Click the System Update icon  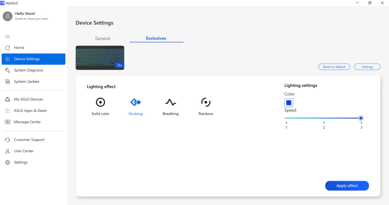(x=8, y=82)
